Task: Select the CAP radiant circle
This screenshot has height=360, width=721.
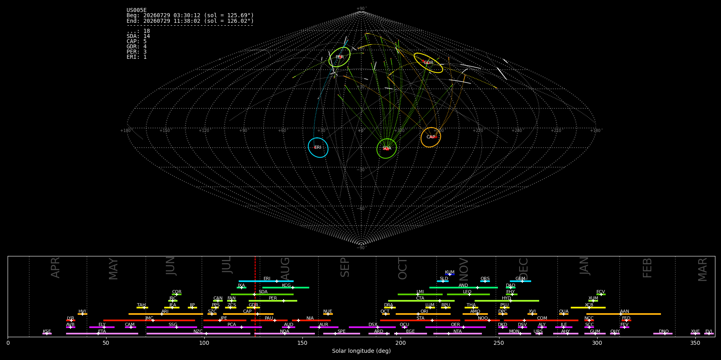Action: [x=431, y=137]
